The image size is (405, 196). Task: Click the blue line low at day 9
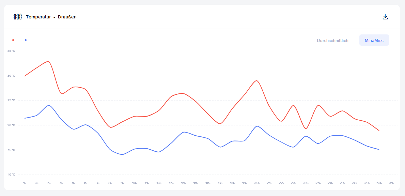point(122,154)
